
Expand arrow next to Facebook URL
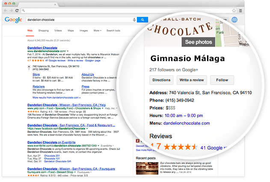click(87, 129)
